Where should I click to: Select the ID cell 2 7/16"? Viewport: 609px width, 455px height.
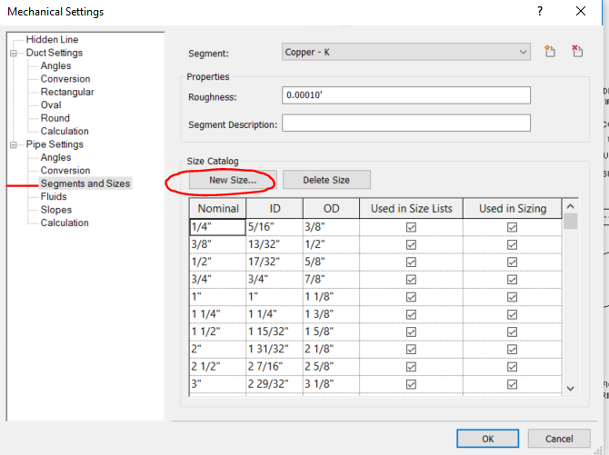[275, 367]
